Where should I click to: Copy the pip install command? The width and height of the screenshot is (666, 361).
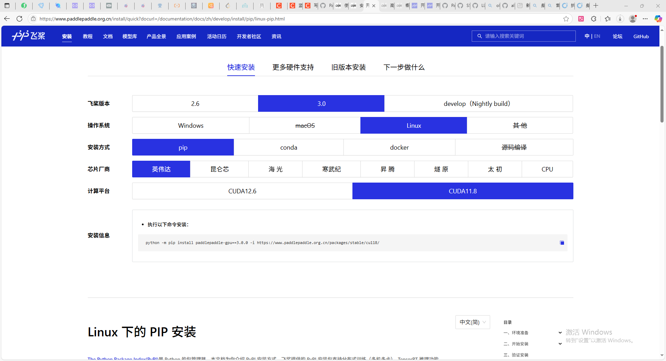tap(562, 243)
